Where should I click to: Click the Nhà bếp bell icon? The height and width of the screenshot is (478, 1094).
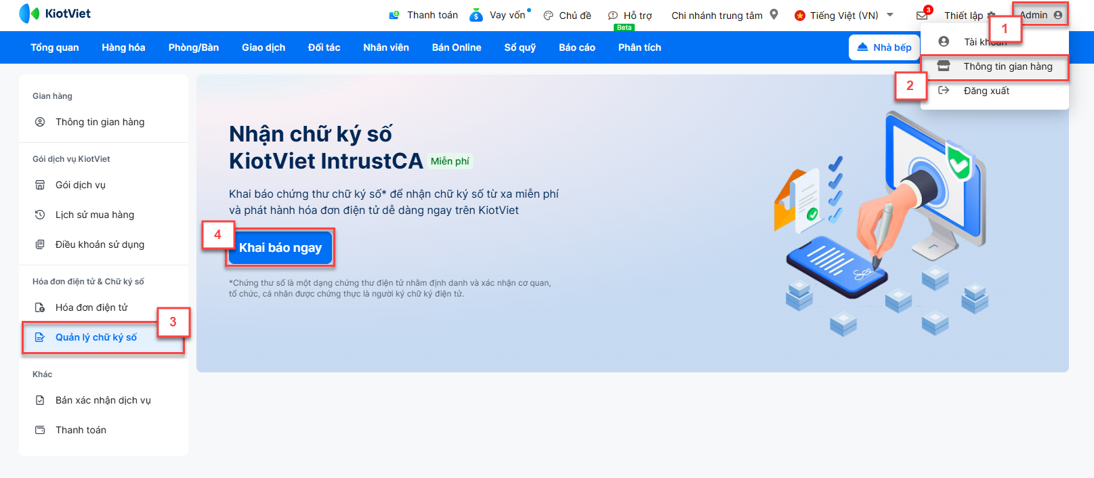pyautogui.click(x=862, y=47)
